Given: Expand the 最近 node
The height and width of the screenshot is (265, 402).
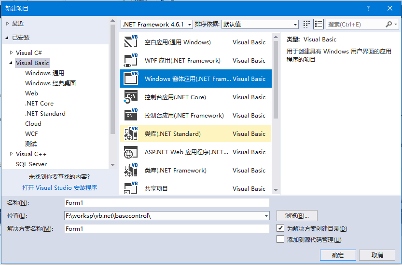Looking at the screenshot, I should pyautogui.click(x=7, y=24).
